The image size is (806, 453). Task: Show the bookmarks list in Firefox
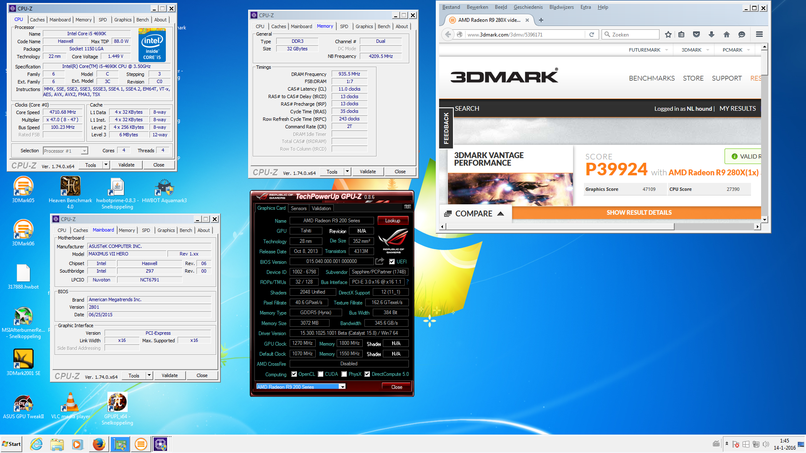pyautogui.click(x=681, y=34)
